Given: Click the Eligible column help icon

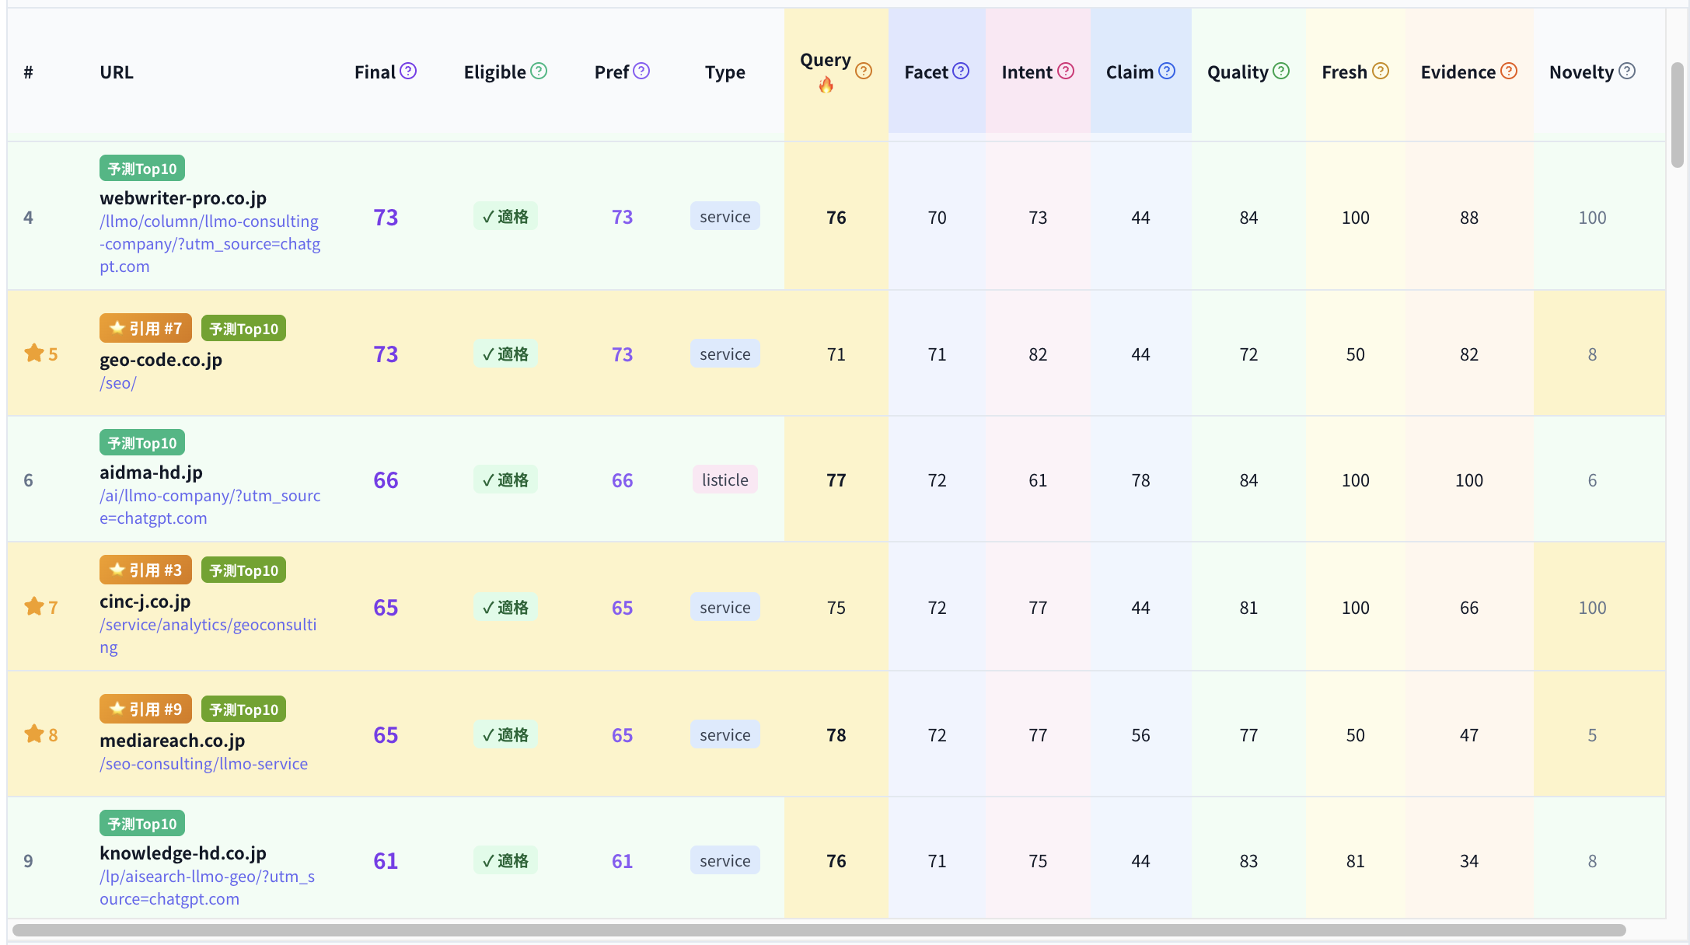Looking at the screenshot, I should click(539, 71).
